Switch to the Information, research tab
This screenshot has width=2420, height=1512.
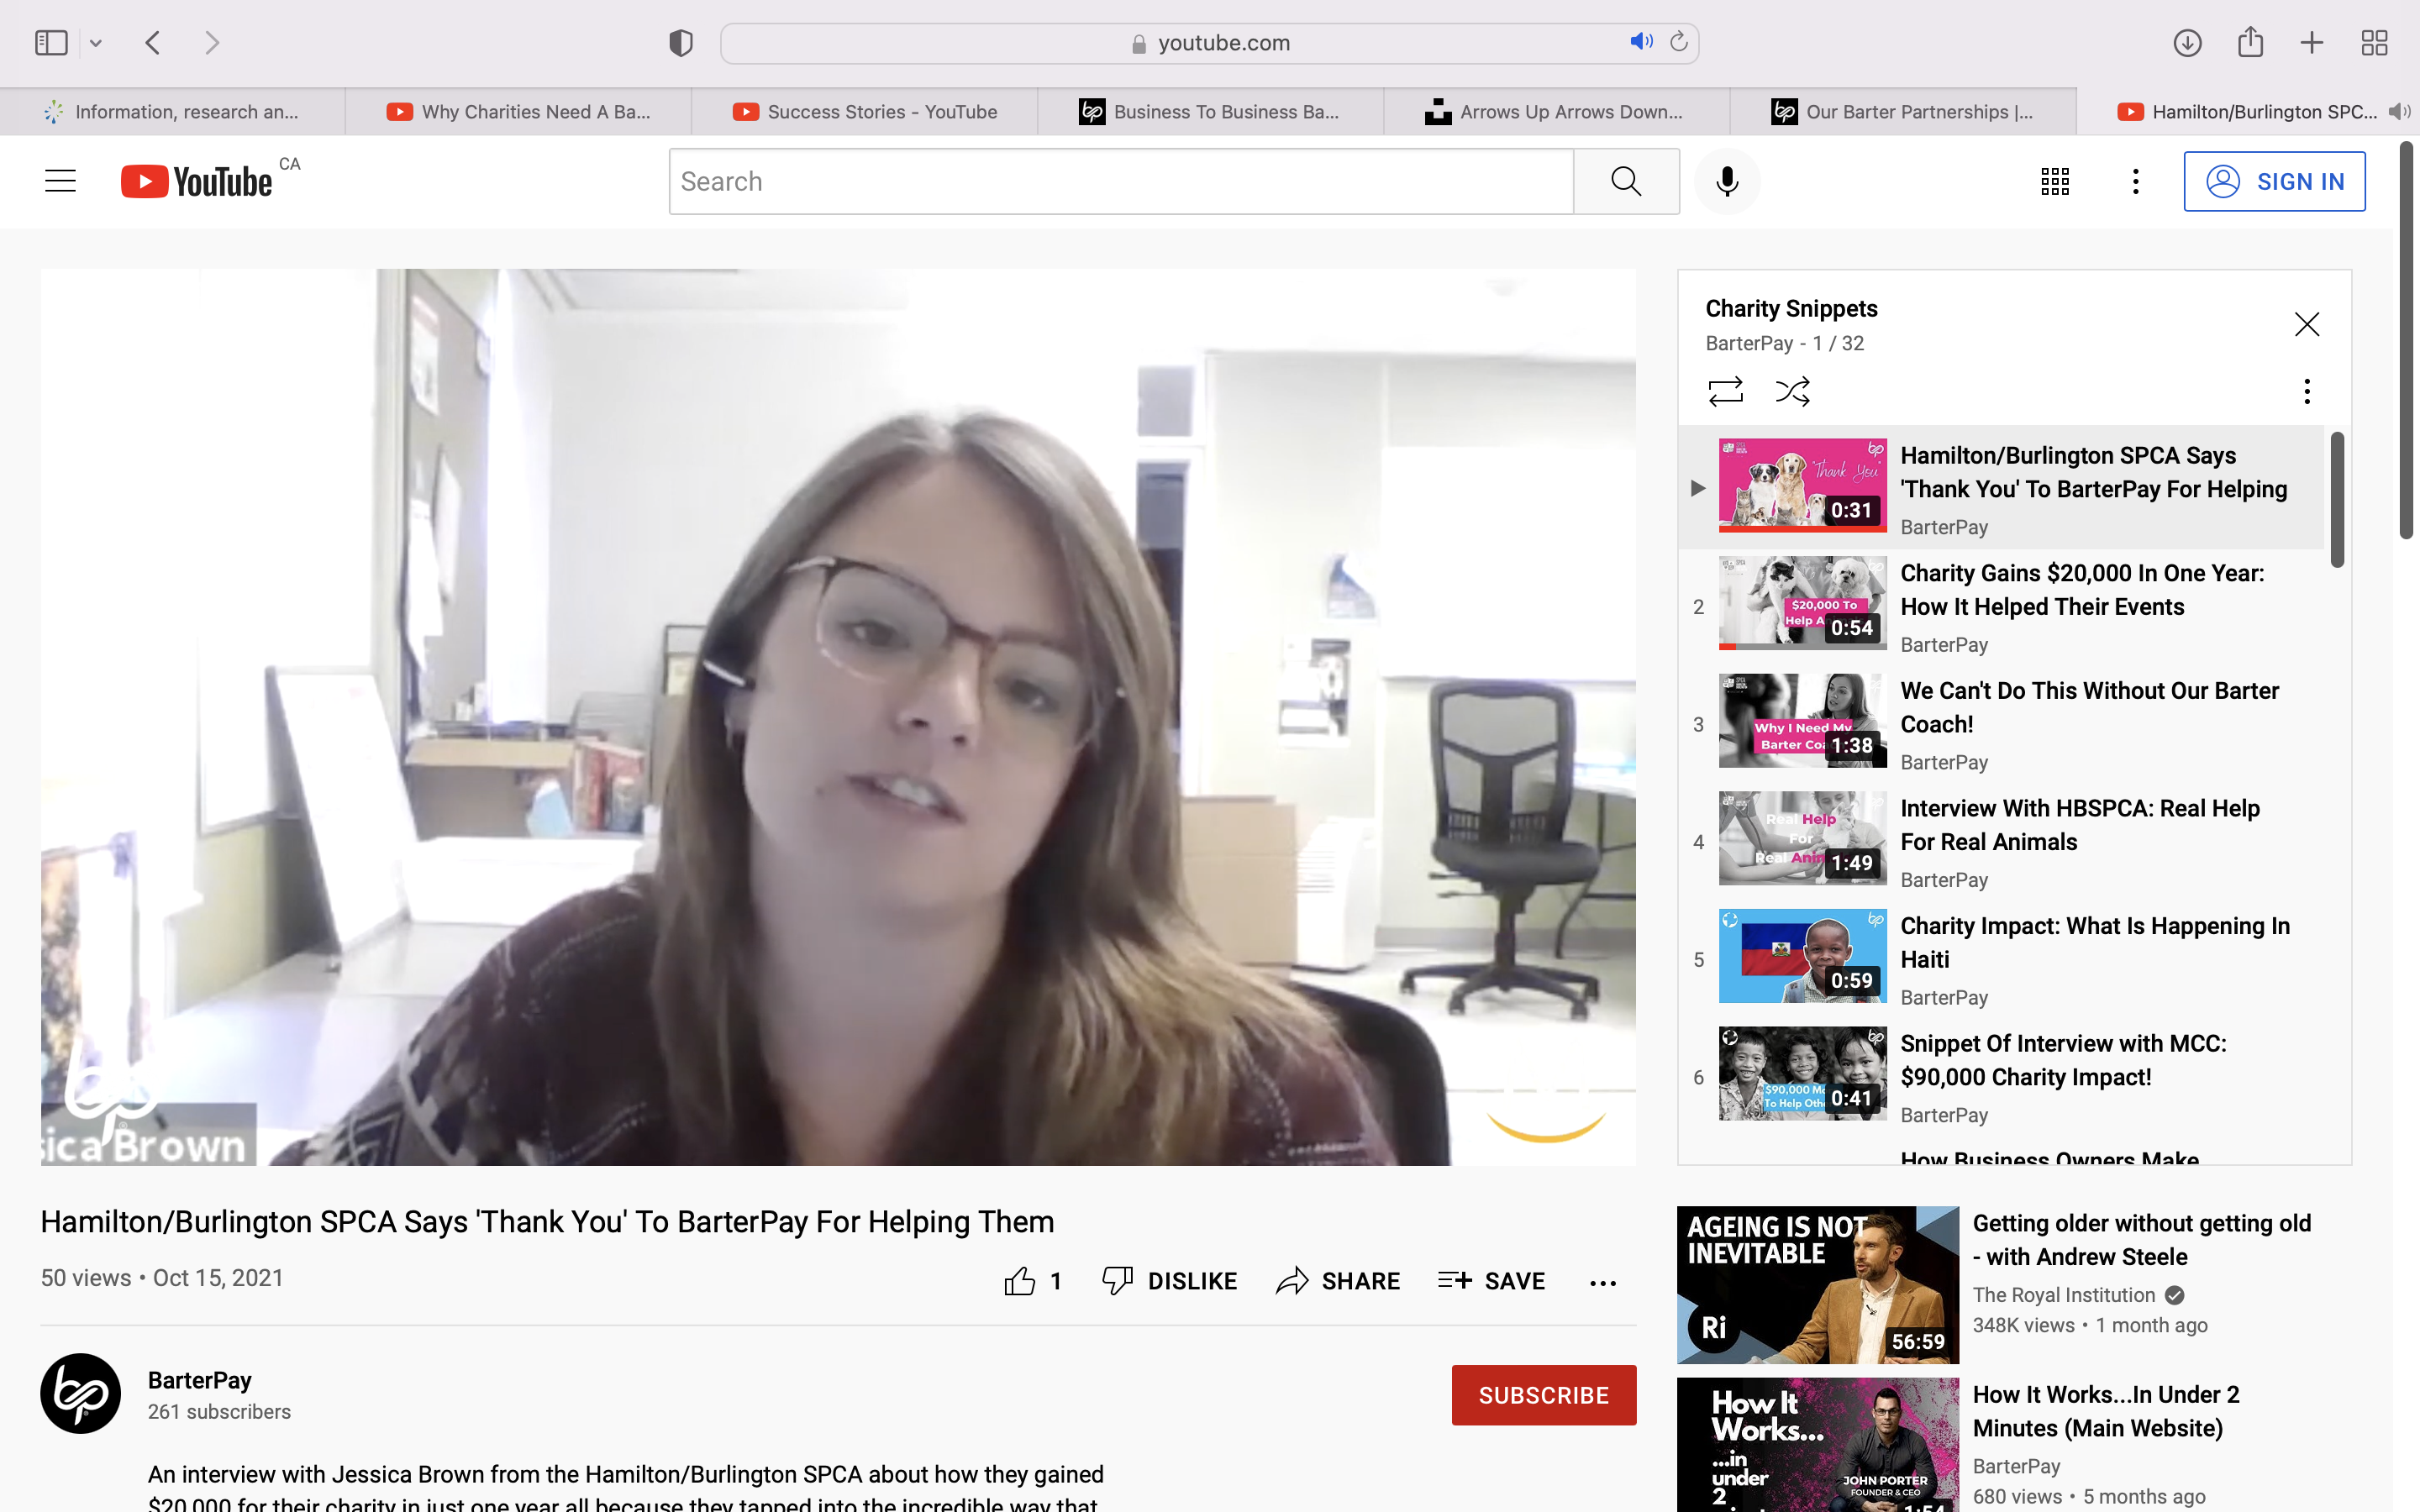click(173, 112)
